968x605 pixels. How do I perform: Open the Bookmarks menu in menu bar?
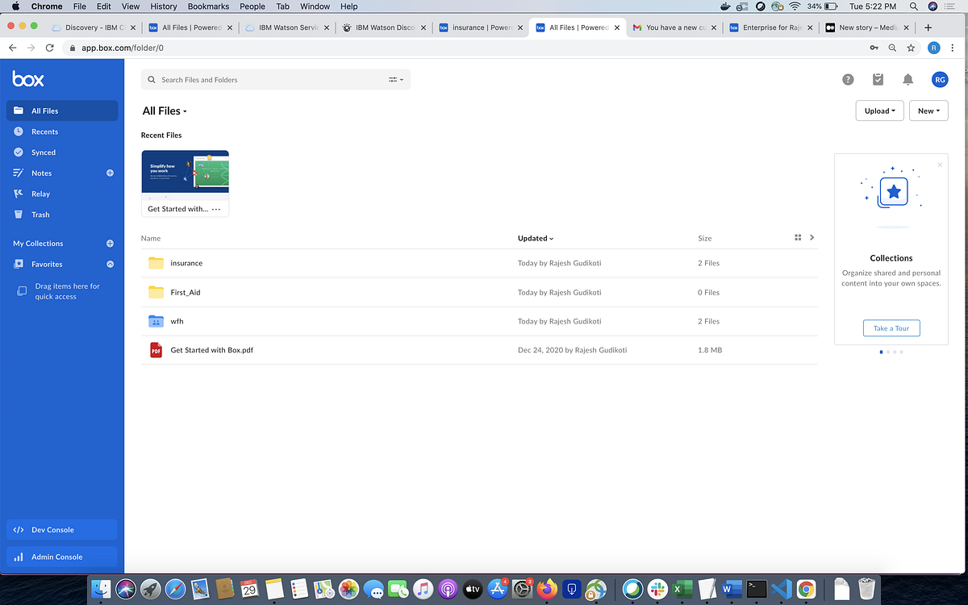208,6
